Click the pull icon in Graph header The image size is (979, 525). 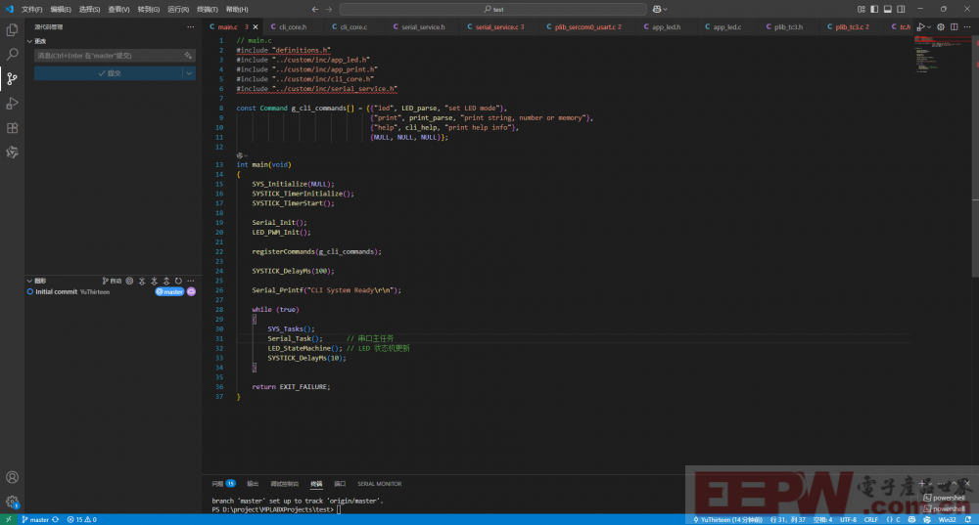(x=155, y=282)
